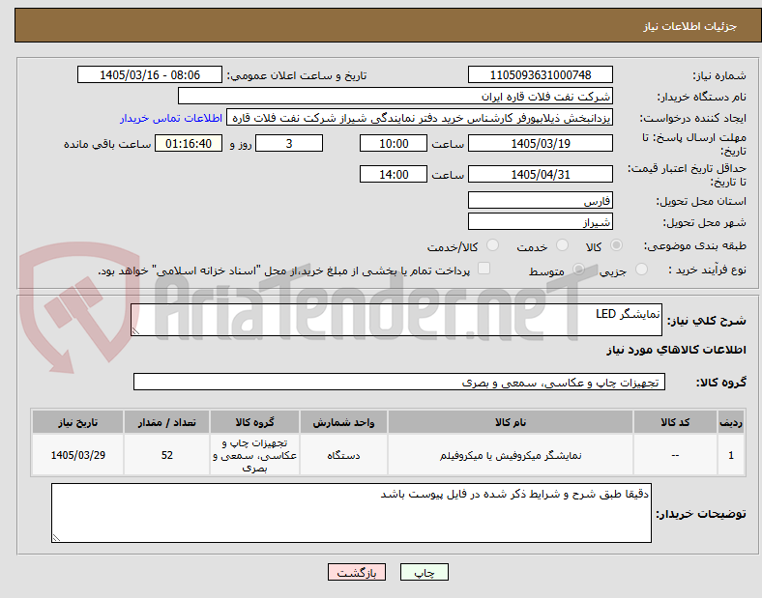Click the price validity time 14:00
The width and height of the screenshot is (762, 598).
tap(394, 174)
